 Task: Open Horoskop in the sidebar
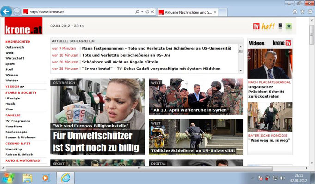(x=13, y=149)
